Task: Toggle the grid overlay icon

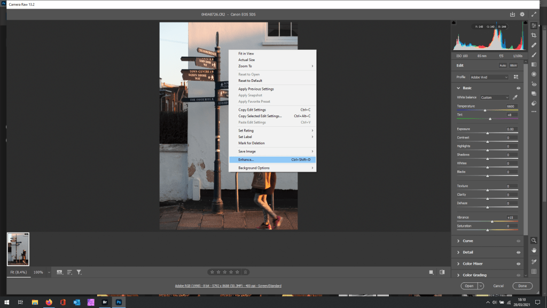Action: [x=534, y=272]
